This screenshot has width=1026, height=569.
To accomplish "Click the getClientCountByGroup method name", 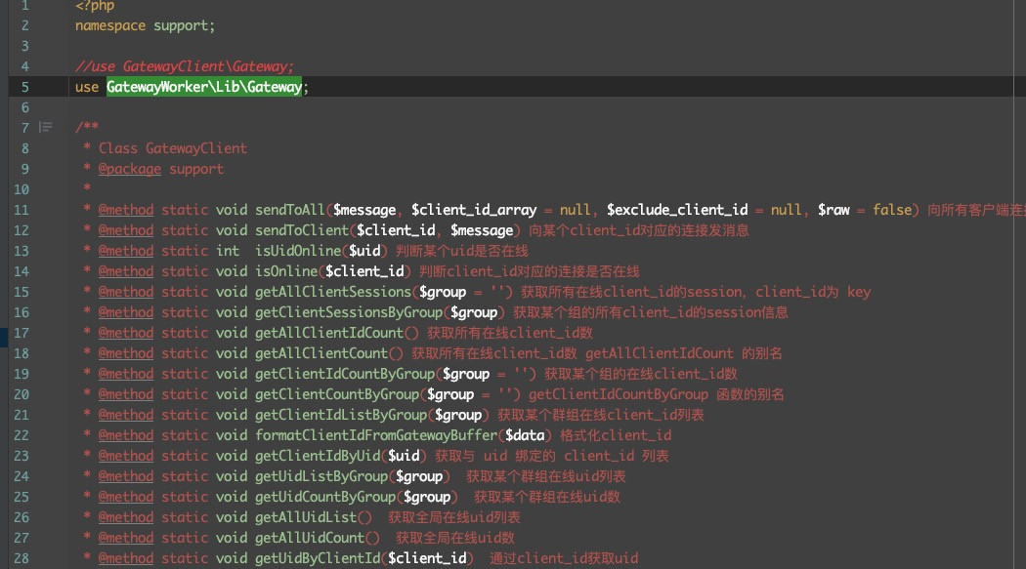I will (337, 394).
